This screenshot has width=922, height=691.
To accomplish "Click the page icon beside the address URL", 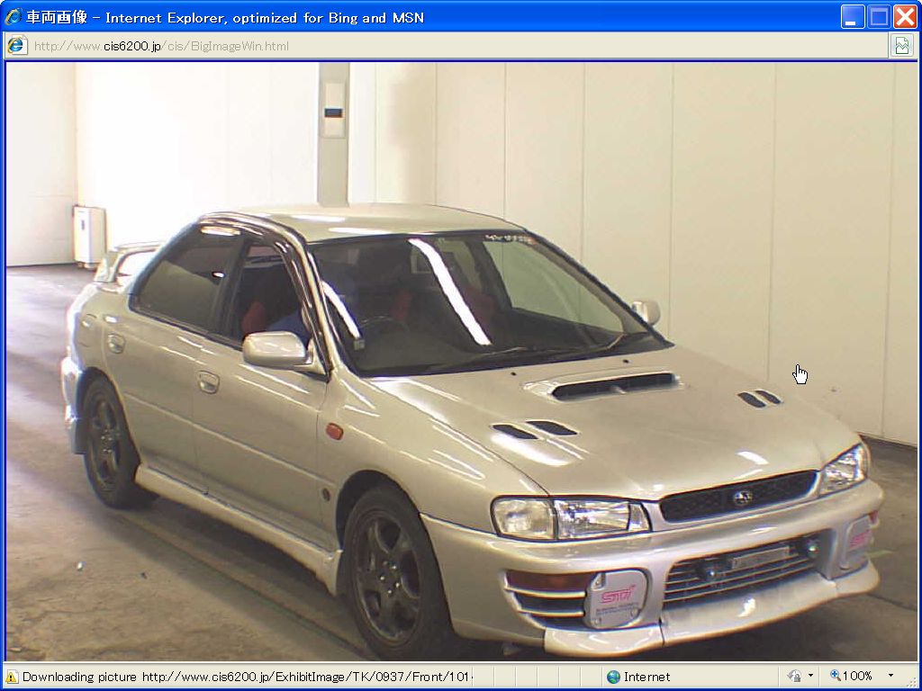I will click(17, 46).
